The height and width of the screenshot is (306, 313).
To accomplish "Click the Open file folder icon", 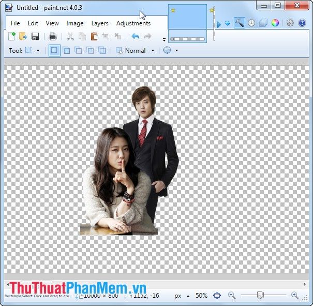I will [x=23, y=36].
